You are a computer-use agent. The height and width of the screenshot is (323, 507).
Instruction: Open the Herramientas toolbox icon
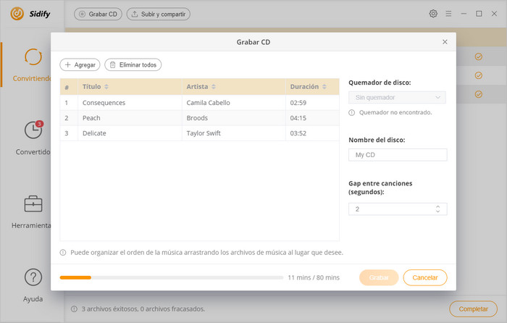coord(33,204)
